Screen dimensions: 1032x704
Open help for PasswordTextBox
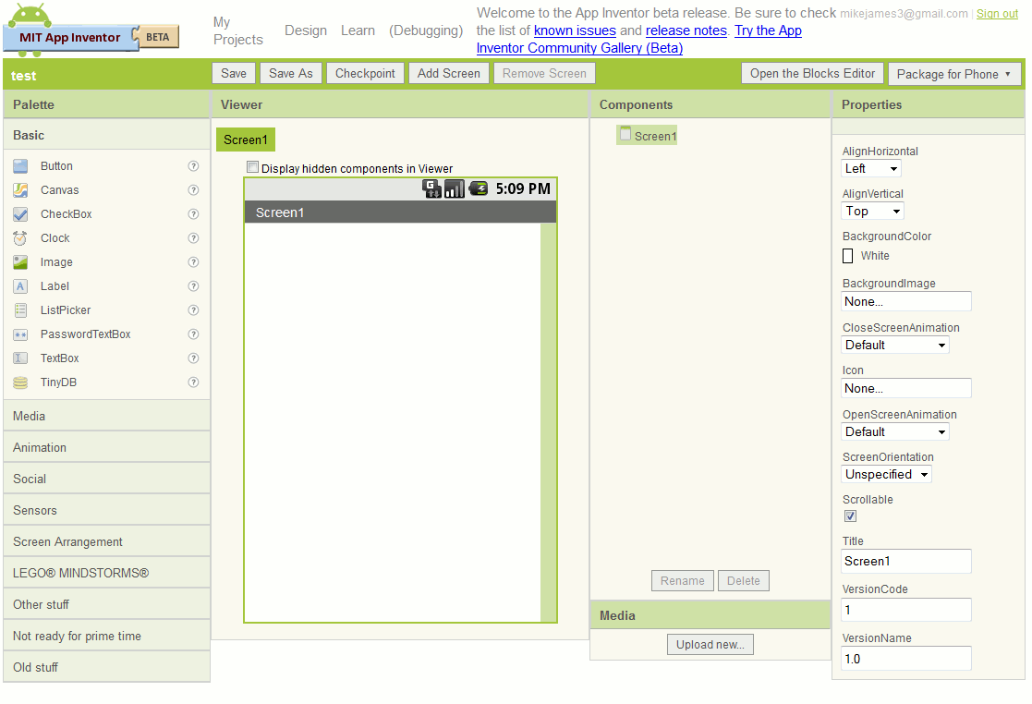click(193, 334)
